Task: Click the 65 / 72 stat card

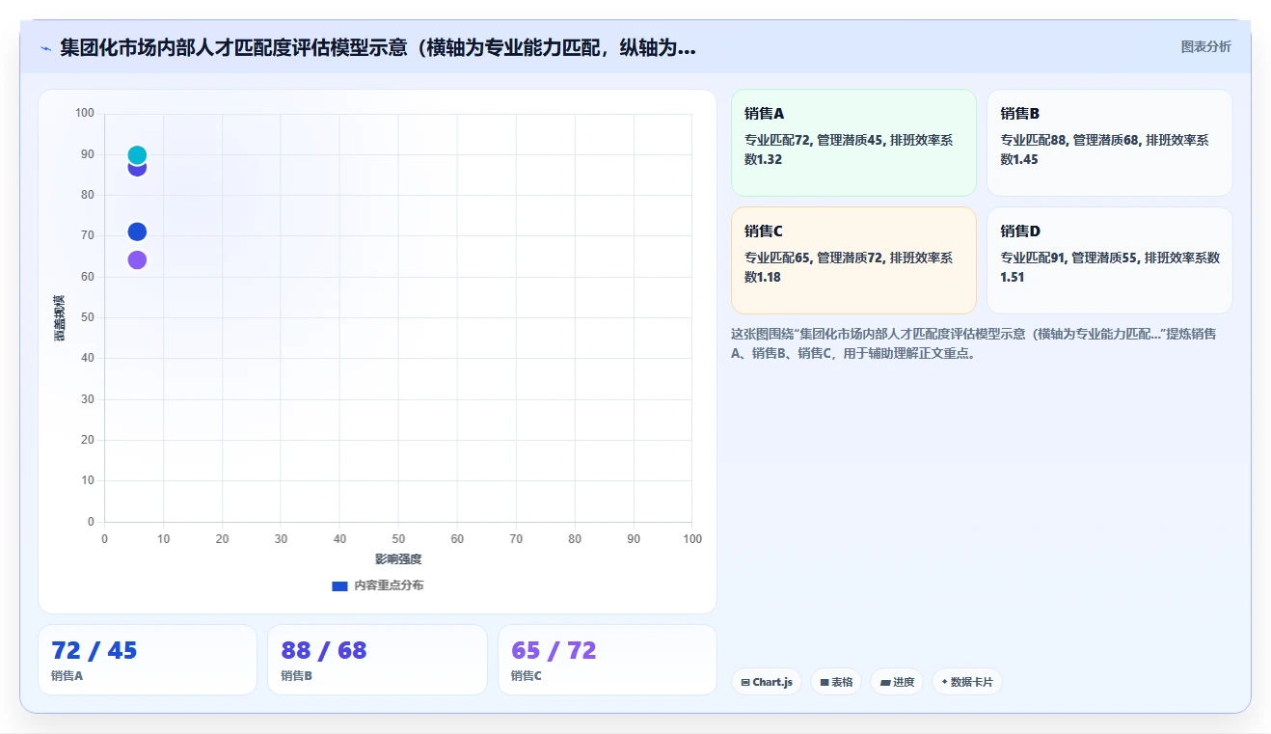Action: coord(608,660)
